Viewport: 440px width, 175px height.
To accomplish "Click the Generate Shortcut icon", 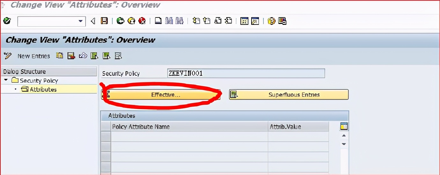I will coord(255,21).
